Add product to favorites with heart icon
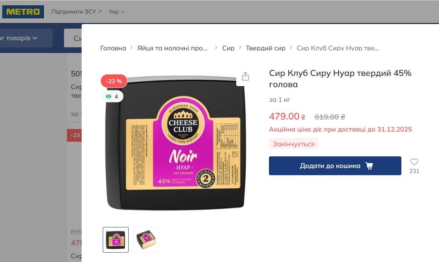This screenshot has width=439, height=262. pos(414,162)
